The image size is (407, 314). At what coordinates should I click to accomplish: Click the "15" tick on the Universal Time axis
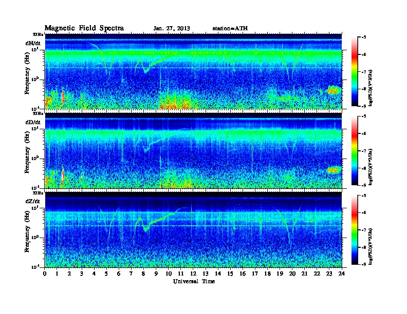(x=230, y=273)
